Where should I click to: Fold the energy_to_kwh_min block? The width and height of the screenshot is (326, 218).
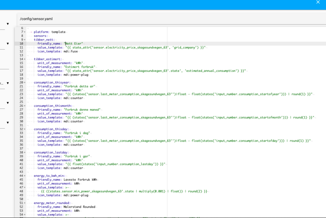pos(25,176)
